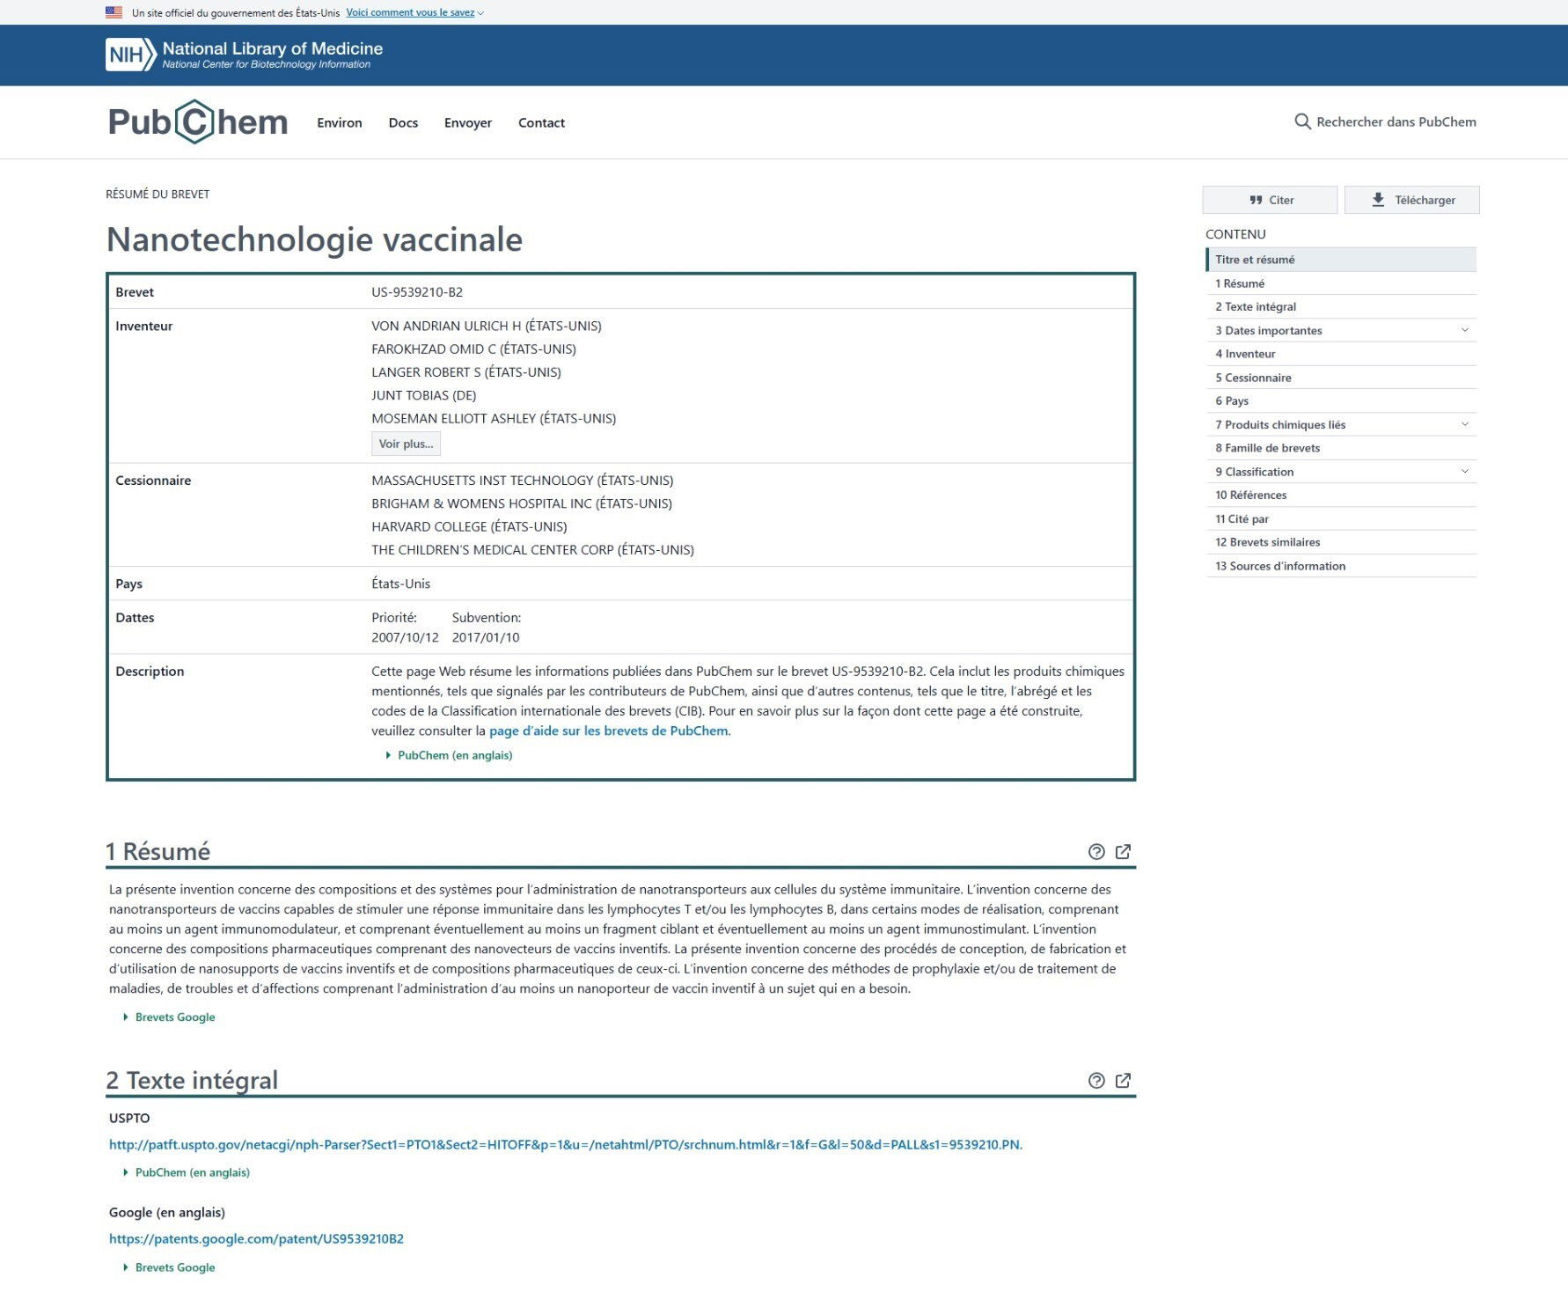Image resolution: width=1568 pixels, height=1307 pixels.
Task: Go to '2 Texte intégral' in contents
Action: (x=1341, y=306)
